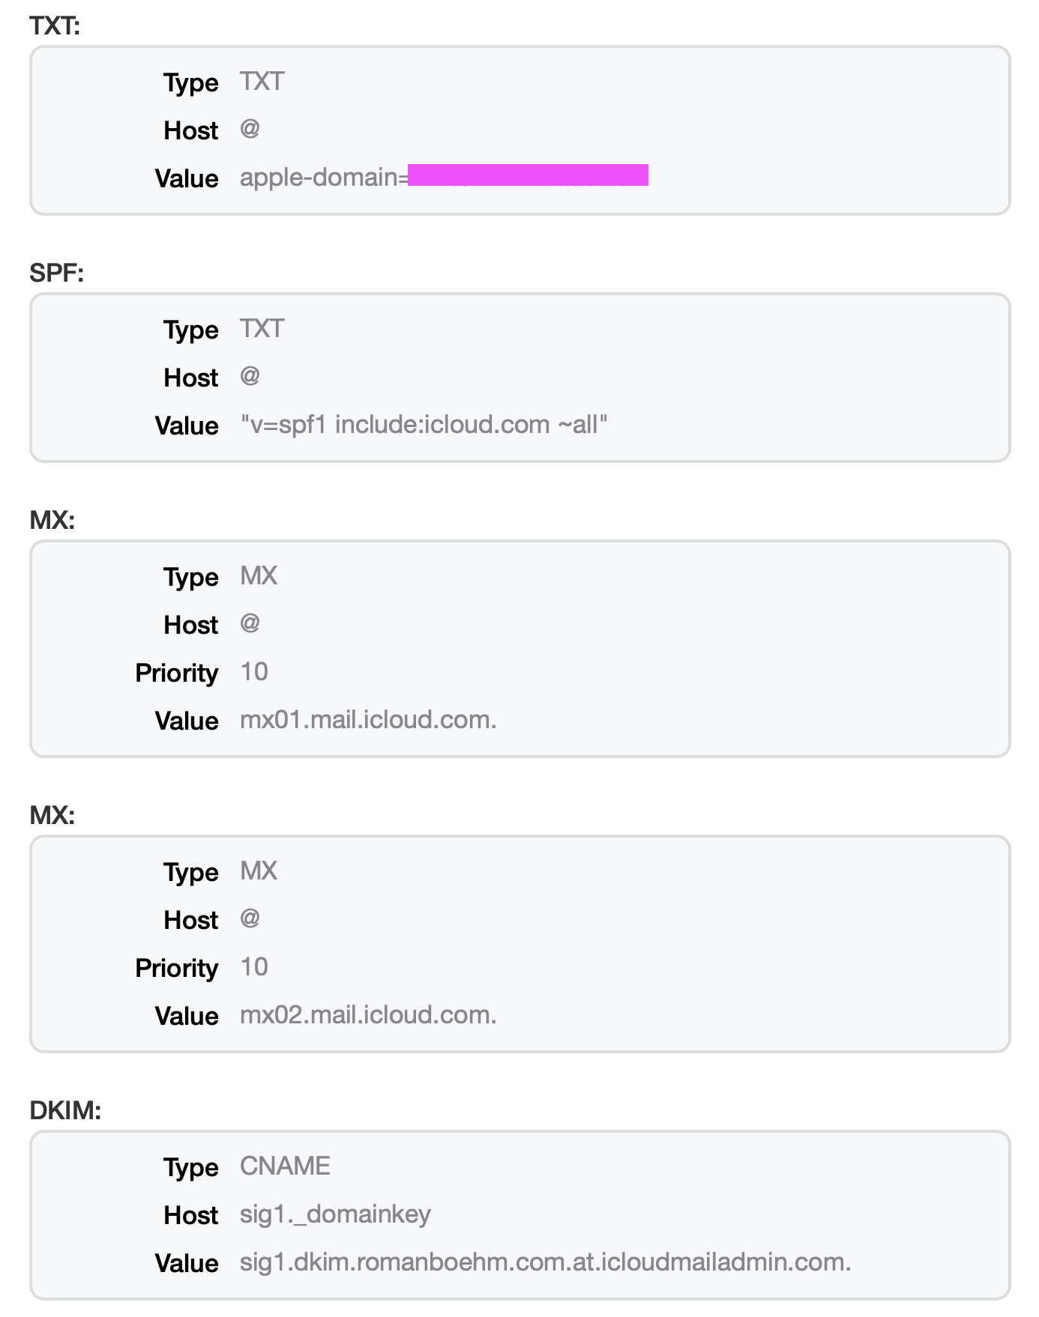Click the Value label in the DKIM record
The width and height of the screenshot is (1039, 1317).
click(x=187, y=1263)
